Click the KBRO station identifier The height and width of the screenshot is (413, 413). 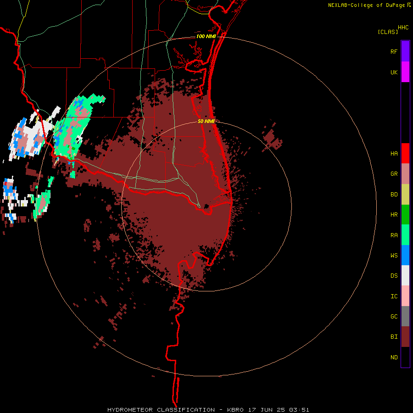[x=235, y=410]
